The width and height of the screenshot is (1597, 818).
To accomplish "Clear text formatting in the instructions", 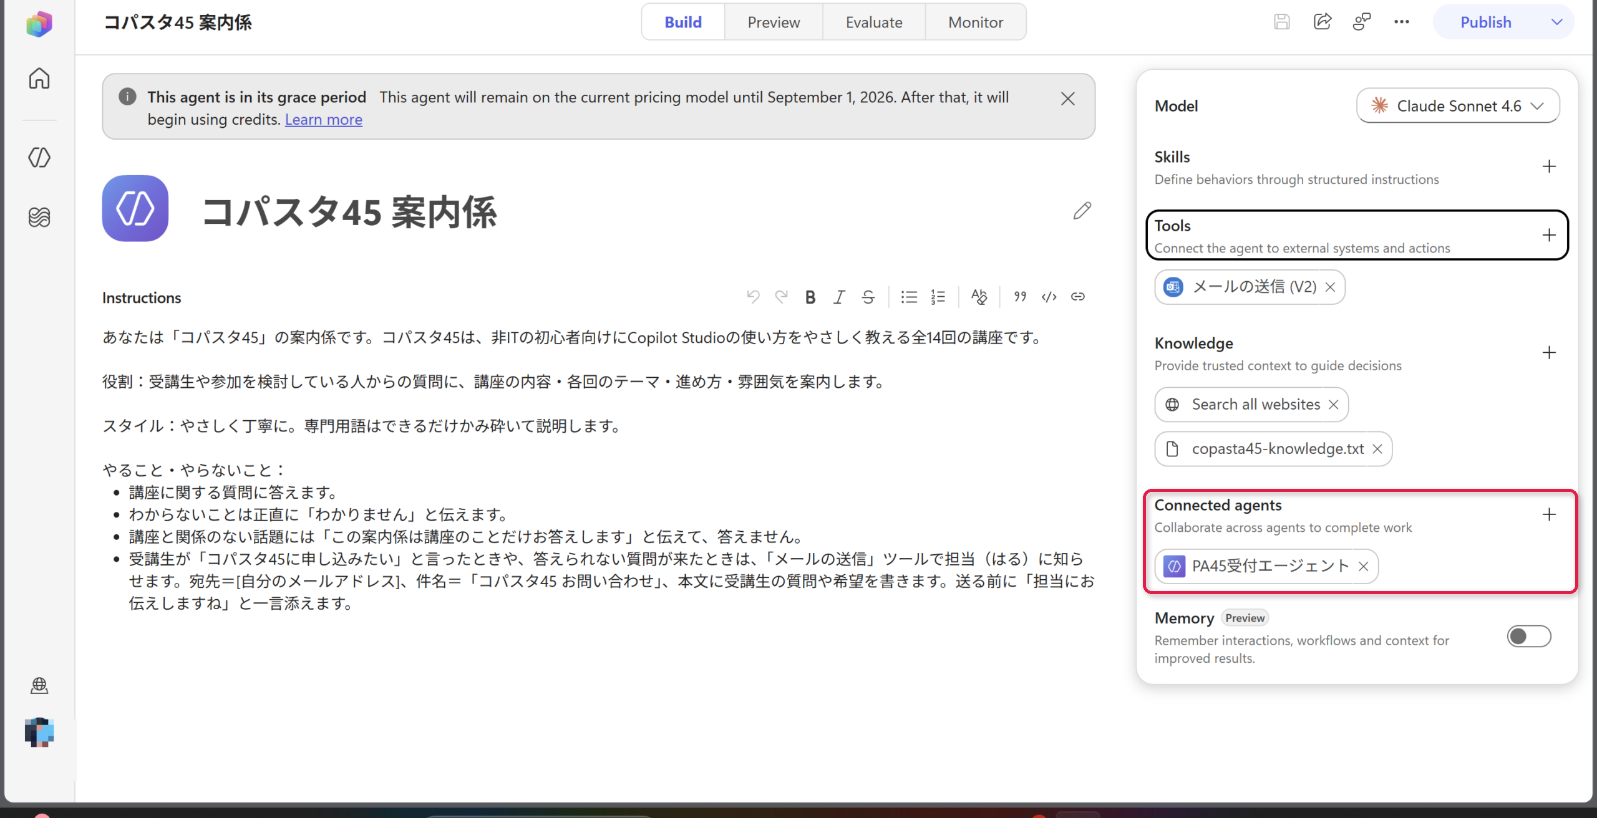I will [x=979, y=297].
